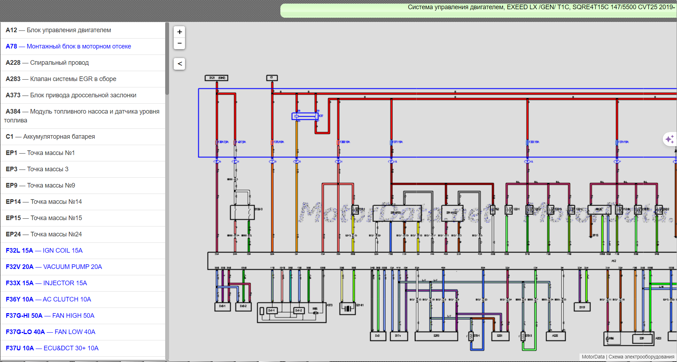Screen dimensions: 677x362
Task: Highlight A283 EGR valve assembly entry
Action: 61,79
